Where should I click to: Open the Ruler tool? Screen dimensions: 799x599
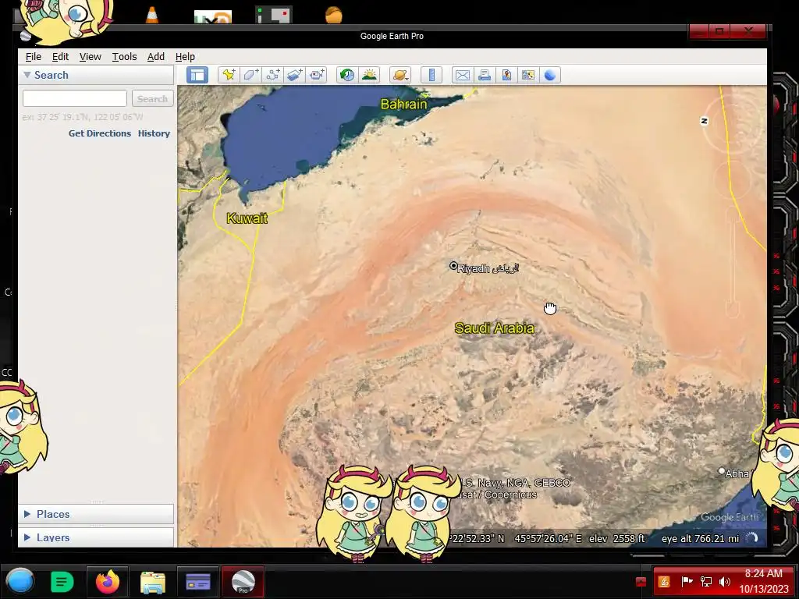coord(431,76)
